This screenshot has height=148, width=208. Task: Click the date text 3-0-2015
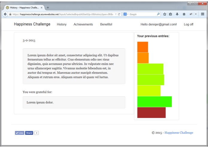coord(29,40)
